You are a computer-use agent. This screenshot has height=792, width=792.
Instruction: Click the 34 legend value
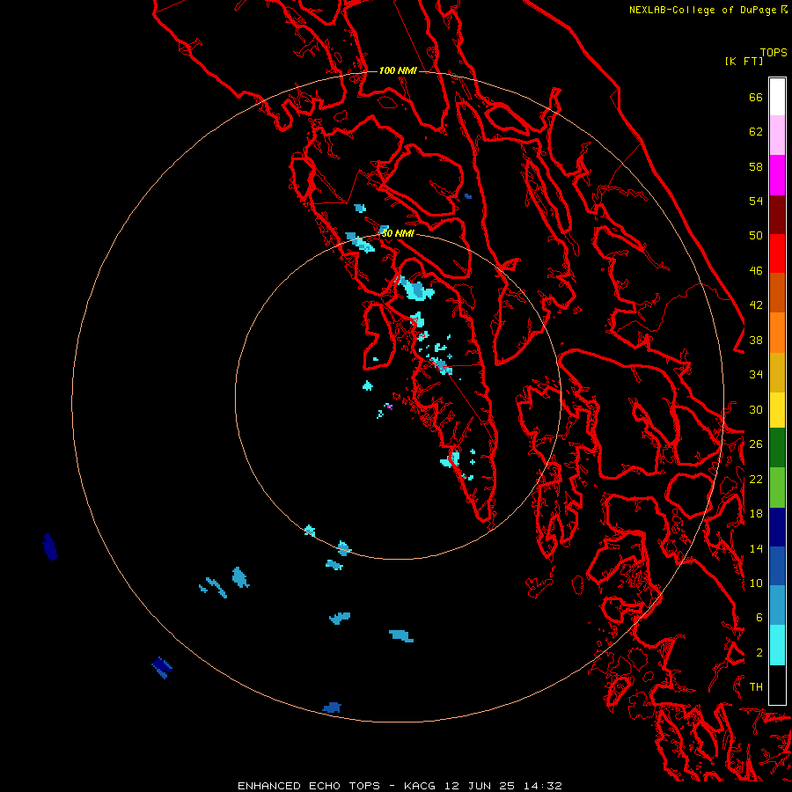756,375
